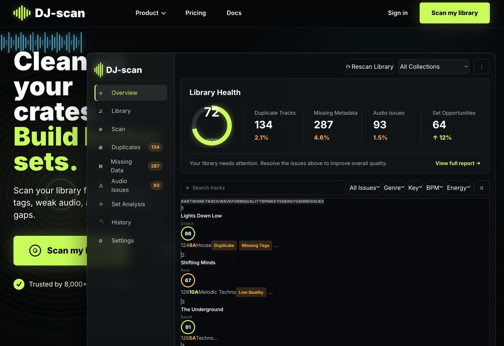Go to Library in the sidebar
Image resolution: width=504 pixels, height=346 pixels.
coord(131,111)
